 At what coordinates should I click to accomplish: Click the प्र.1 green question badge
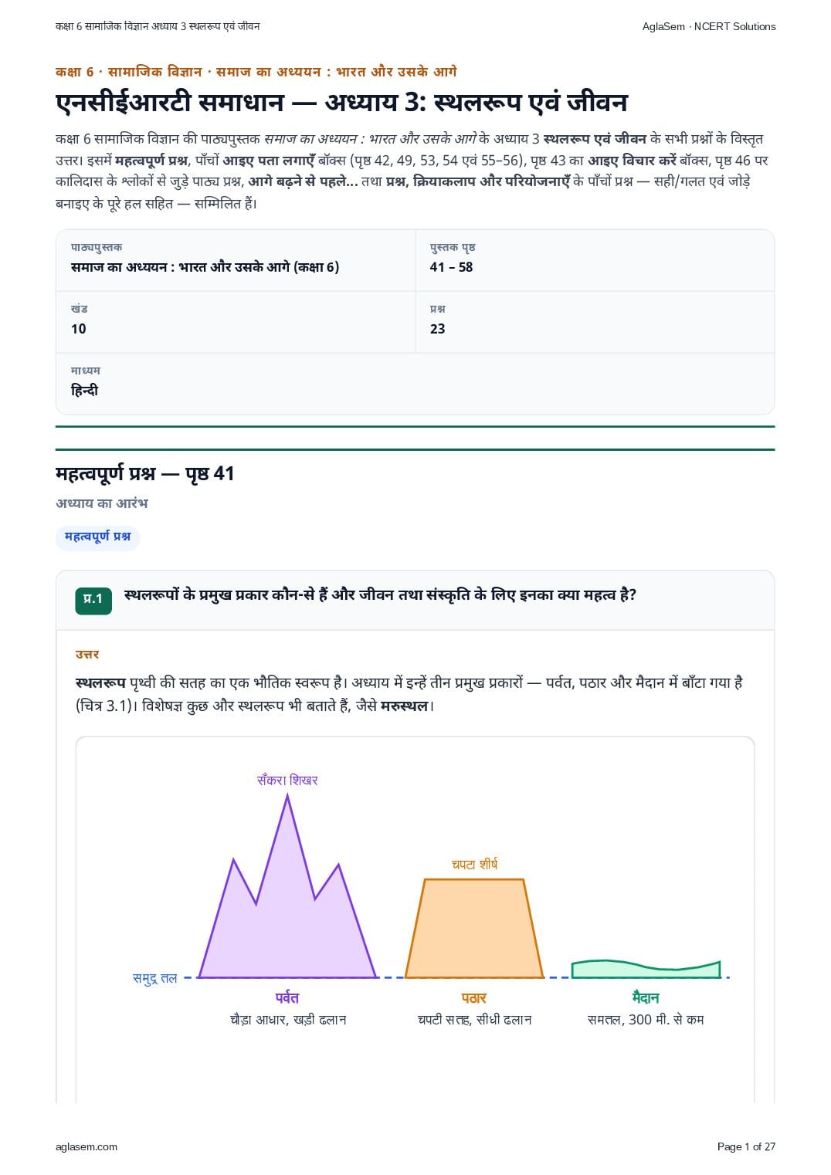[x=93, y=599]
